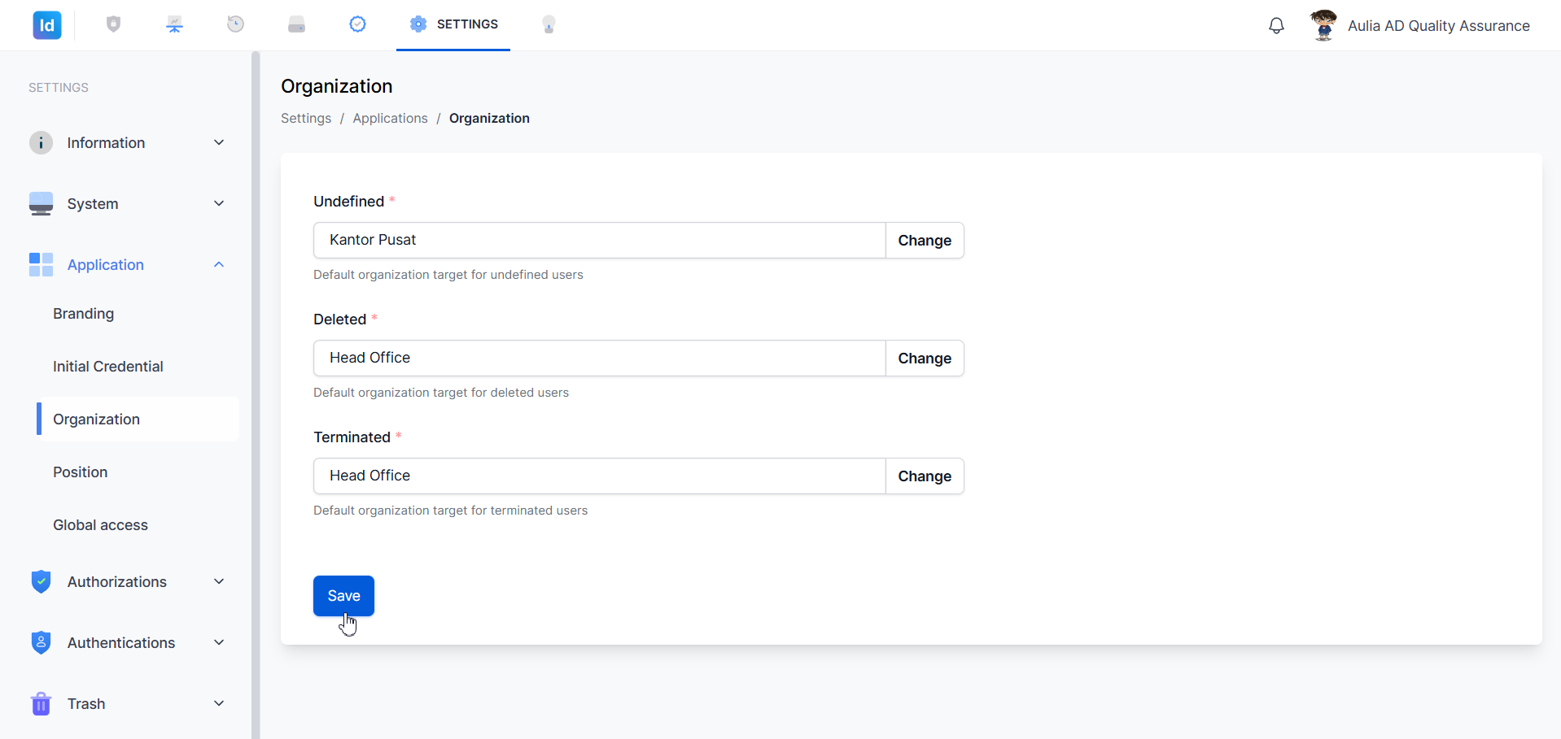Expand the Authentications section chevron
Screen dimensions: 1561x739
tap(219, 642)
